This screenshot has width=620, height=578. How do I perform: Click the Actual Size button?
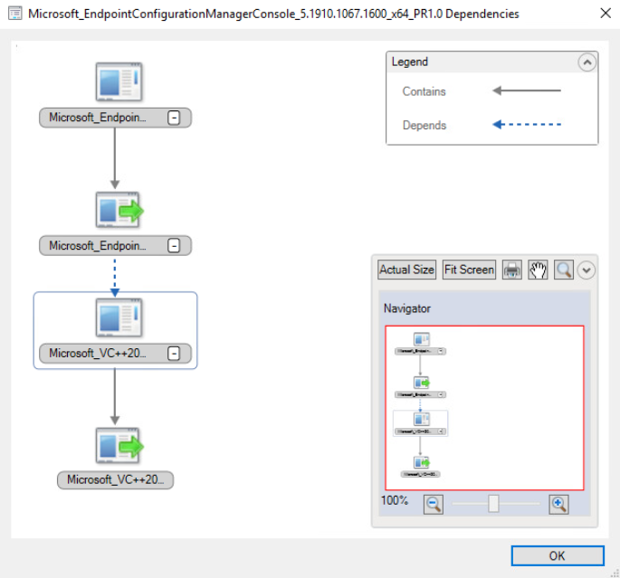click(407, 270)
